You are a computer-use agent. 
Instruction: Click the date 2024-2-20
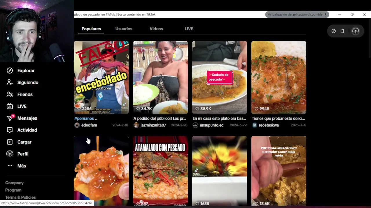point(179,125)
